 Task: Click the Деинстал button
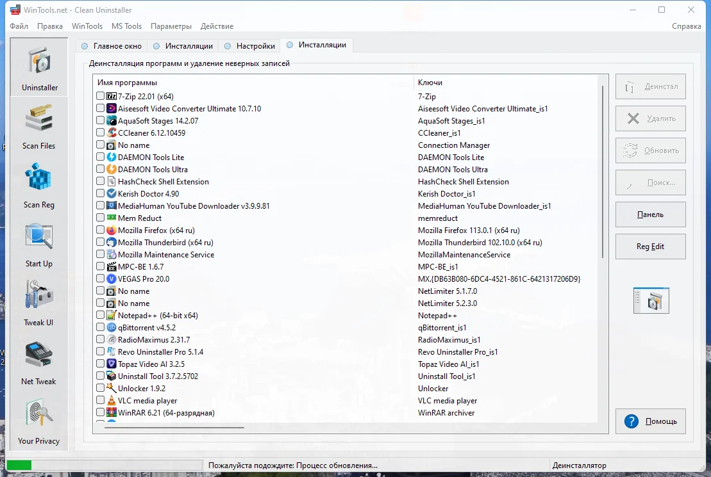pos(650,86)
